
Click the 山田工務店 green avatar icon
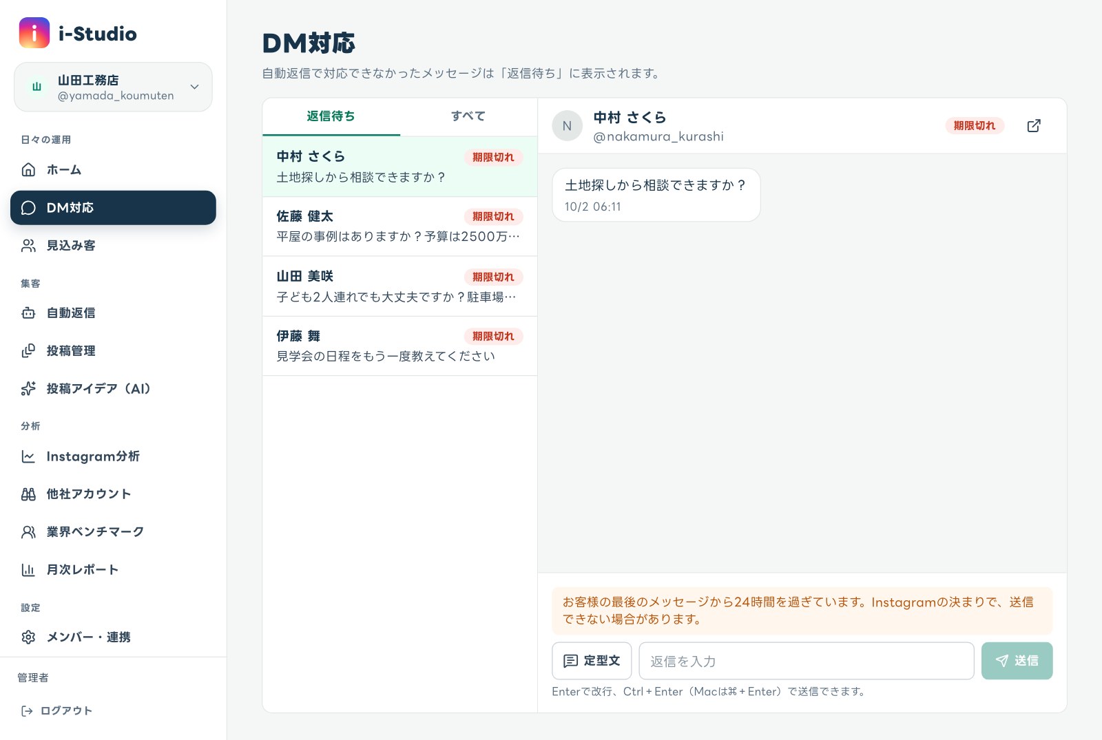point(37,87)
